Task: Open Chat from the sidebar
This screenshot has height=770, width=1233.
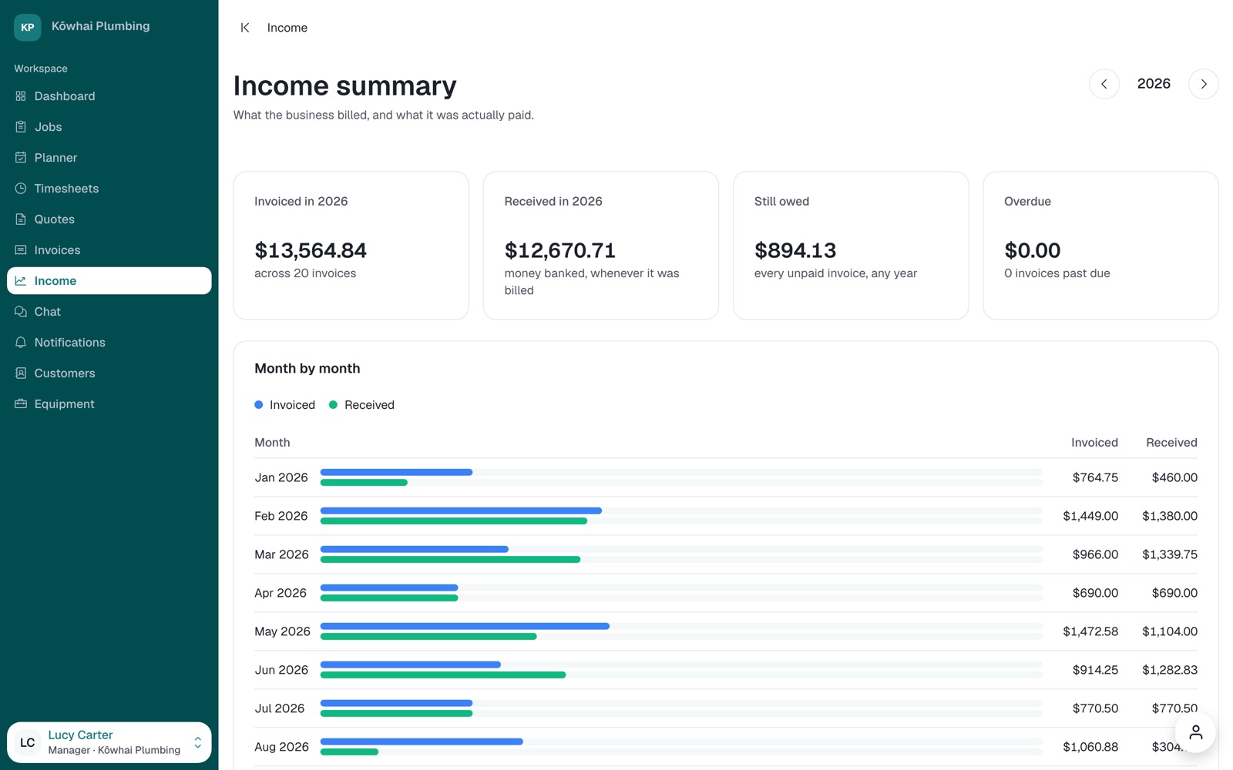Action: 109,312
